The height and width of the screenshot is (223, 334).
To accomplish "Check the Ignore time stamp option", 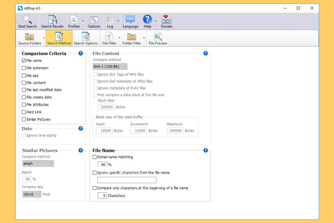I will coord(24,135).
